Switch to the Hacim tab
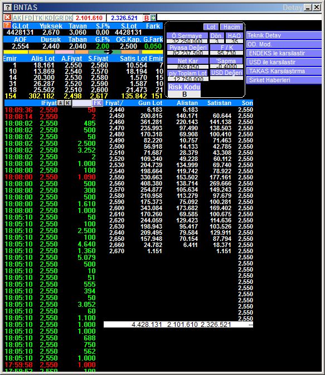Image resolution: width=325 pixels, height=375 pixels. coord(231,27)
